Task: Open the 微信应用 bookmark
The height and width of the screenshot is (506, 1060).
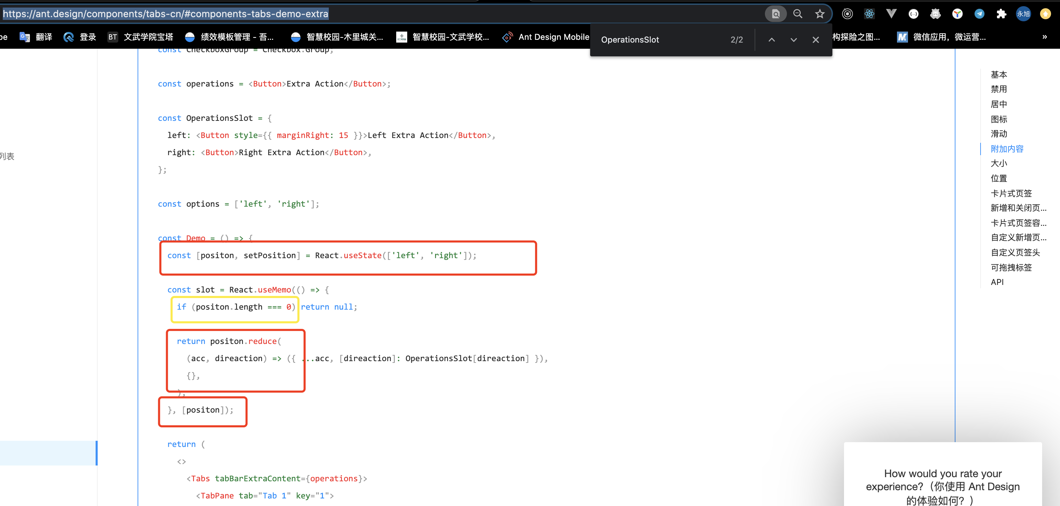Action: pos(941,37)
